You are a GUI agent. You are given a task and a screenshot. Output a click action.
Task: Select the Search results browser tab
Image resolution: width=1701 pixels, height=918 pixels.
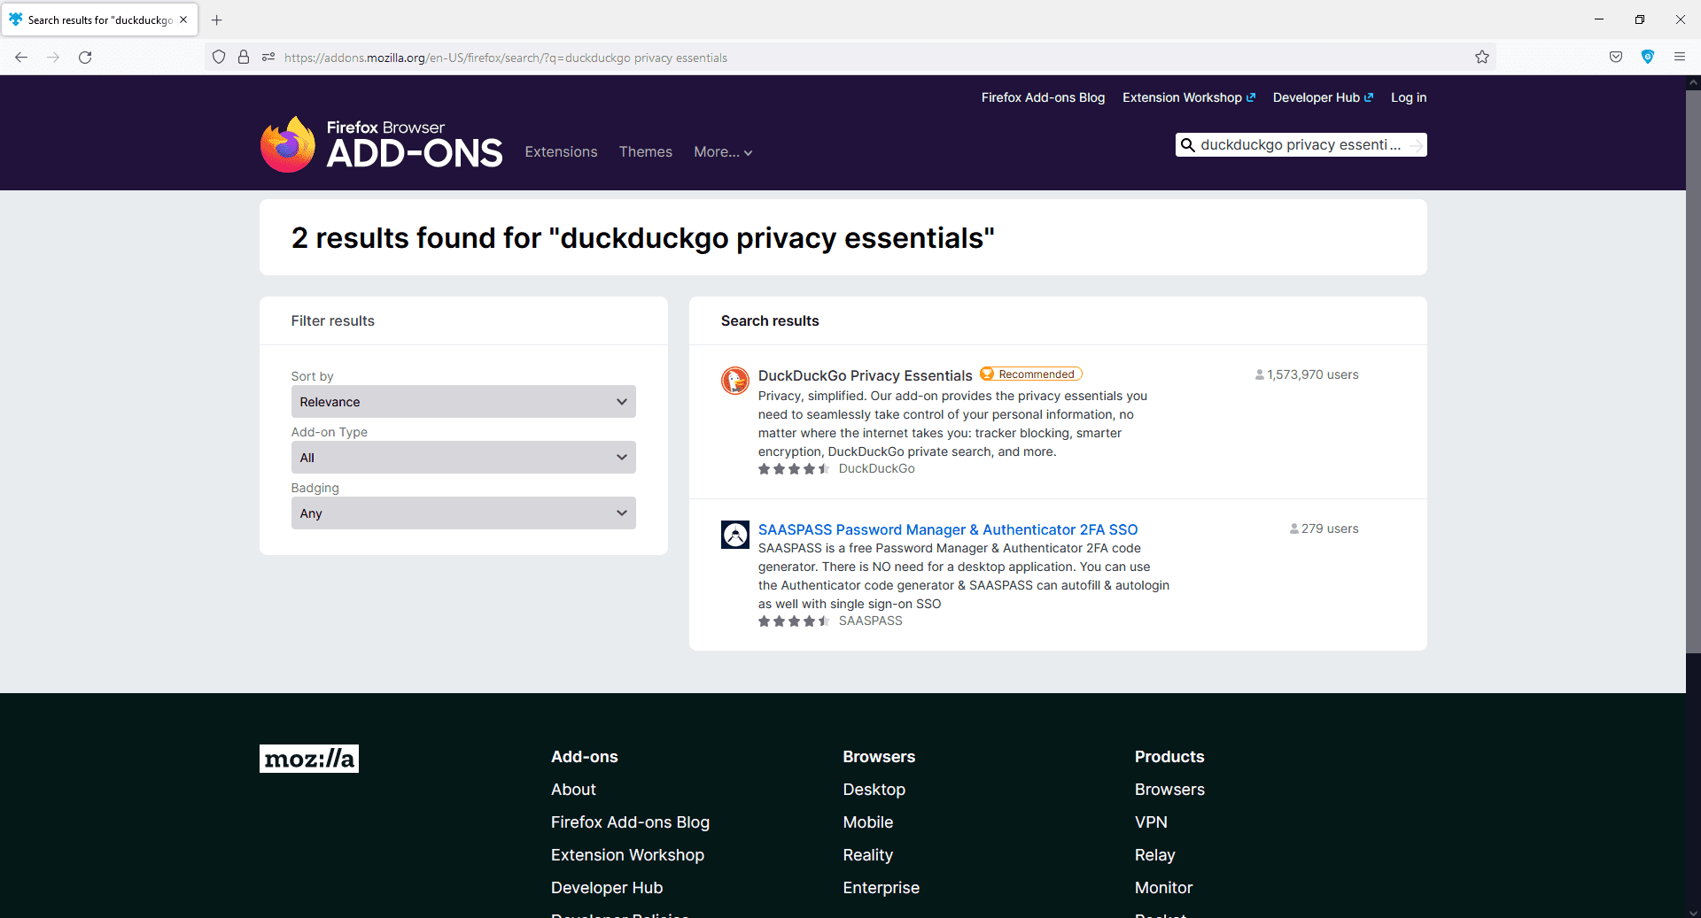pyautogui.click(x=99, y=19)
